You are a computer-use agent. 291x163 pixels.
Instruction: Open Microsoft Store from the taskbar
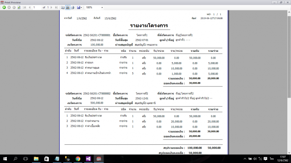tap(46, 159)
